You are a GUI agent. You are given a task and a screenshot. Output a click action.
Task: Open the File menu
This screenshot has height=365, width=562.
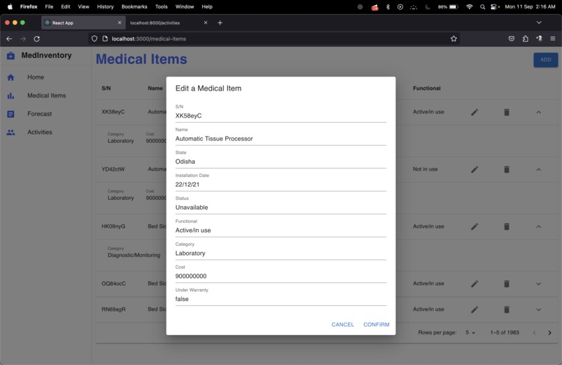coord(49,6)
